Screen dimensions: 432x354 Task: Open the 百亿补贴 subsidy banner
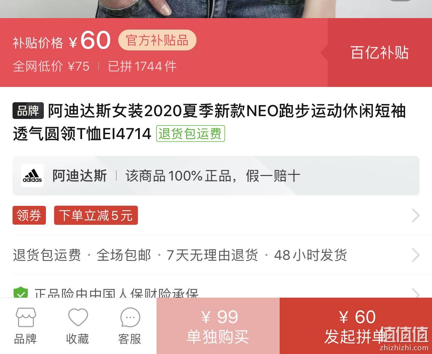[379, 53]
